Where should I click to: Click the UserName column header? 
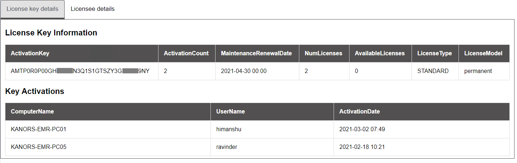coord(272,112)
